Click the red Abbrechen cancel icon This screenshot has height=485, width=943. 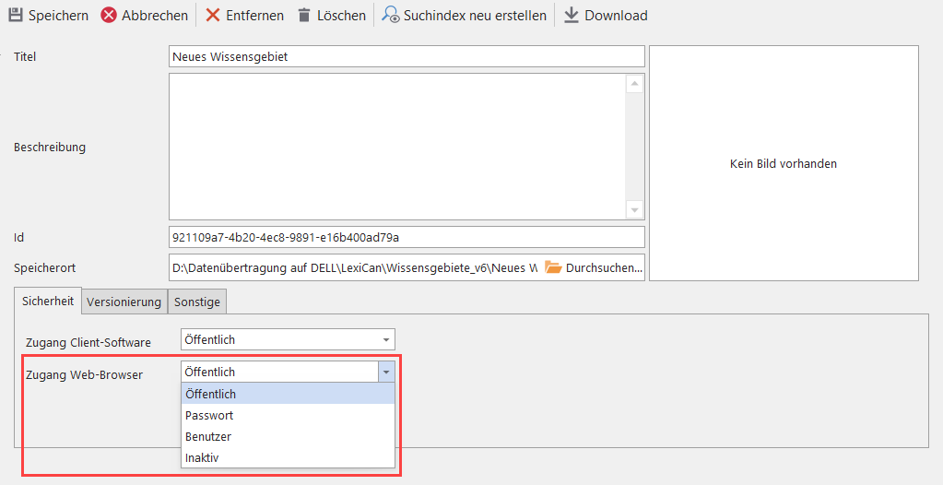[x=109, y=16]
